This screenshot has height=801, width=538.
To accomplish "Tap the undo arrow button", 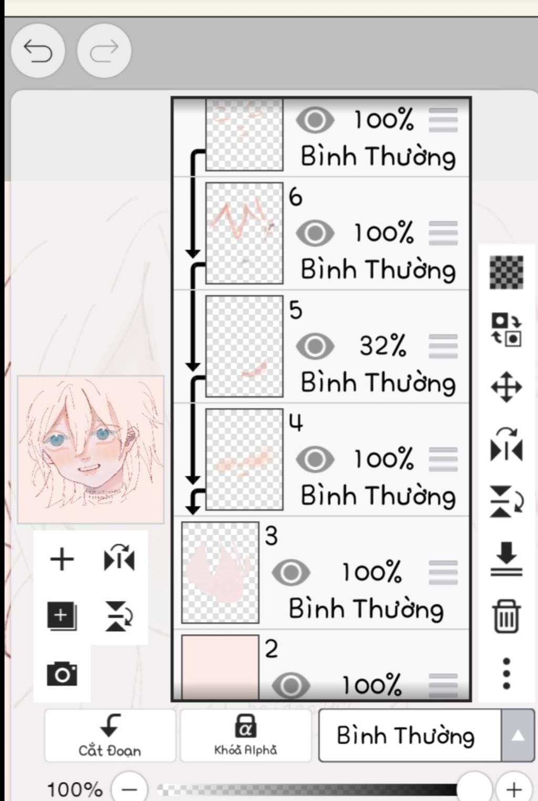I will tap(38, 51).
